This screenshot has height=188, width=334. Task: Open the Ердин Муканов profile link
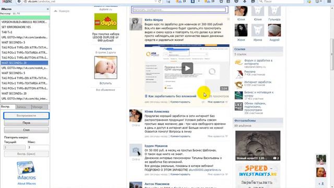pos(156,146)
